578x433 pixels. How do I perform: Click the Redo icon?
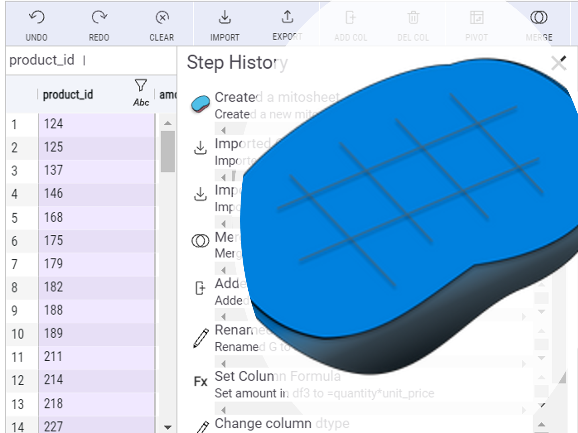[x=99, y=18]
